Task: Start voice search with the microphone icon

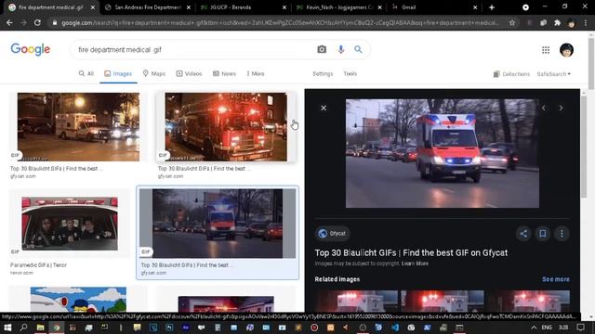Action: tap(341, 49)
